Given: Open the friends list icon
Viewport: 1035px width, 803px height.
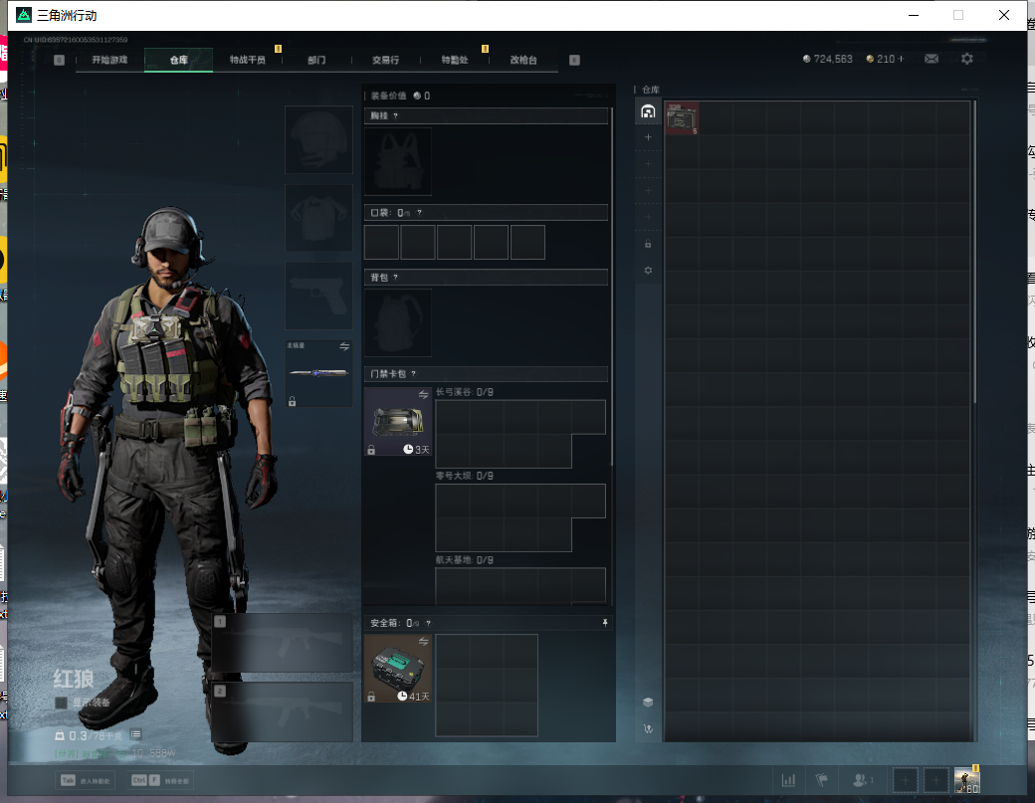Looking at the screenshot, I should click(863, 780).
